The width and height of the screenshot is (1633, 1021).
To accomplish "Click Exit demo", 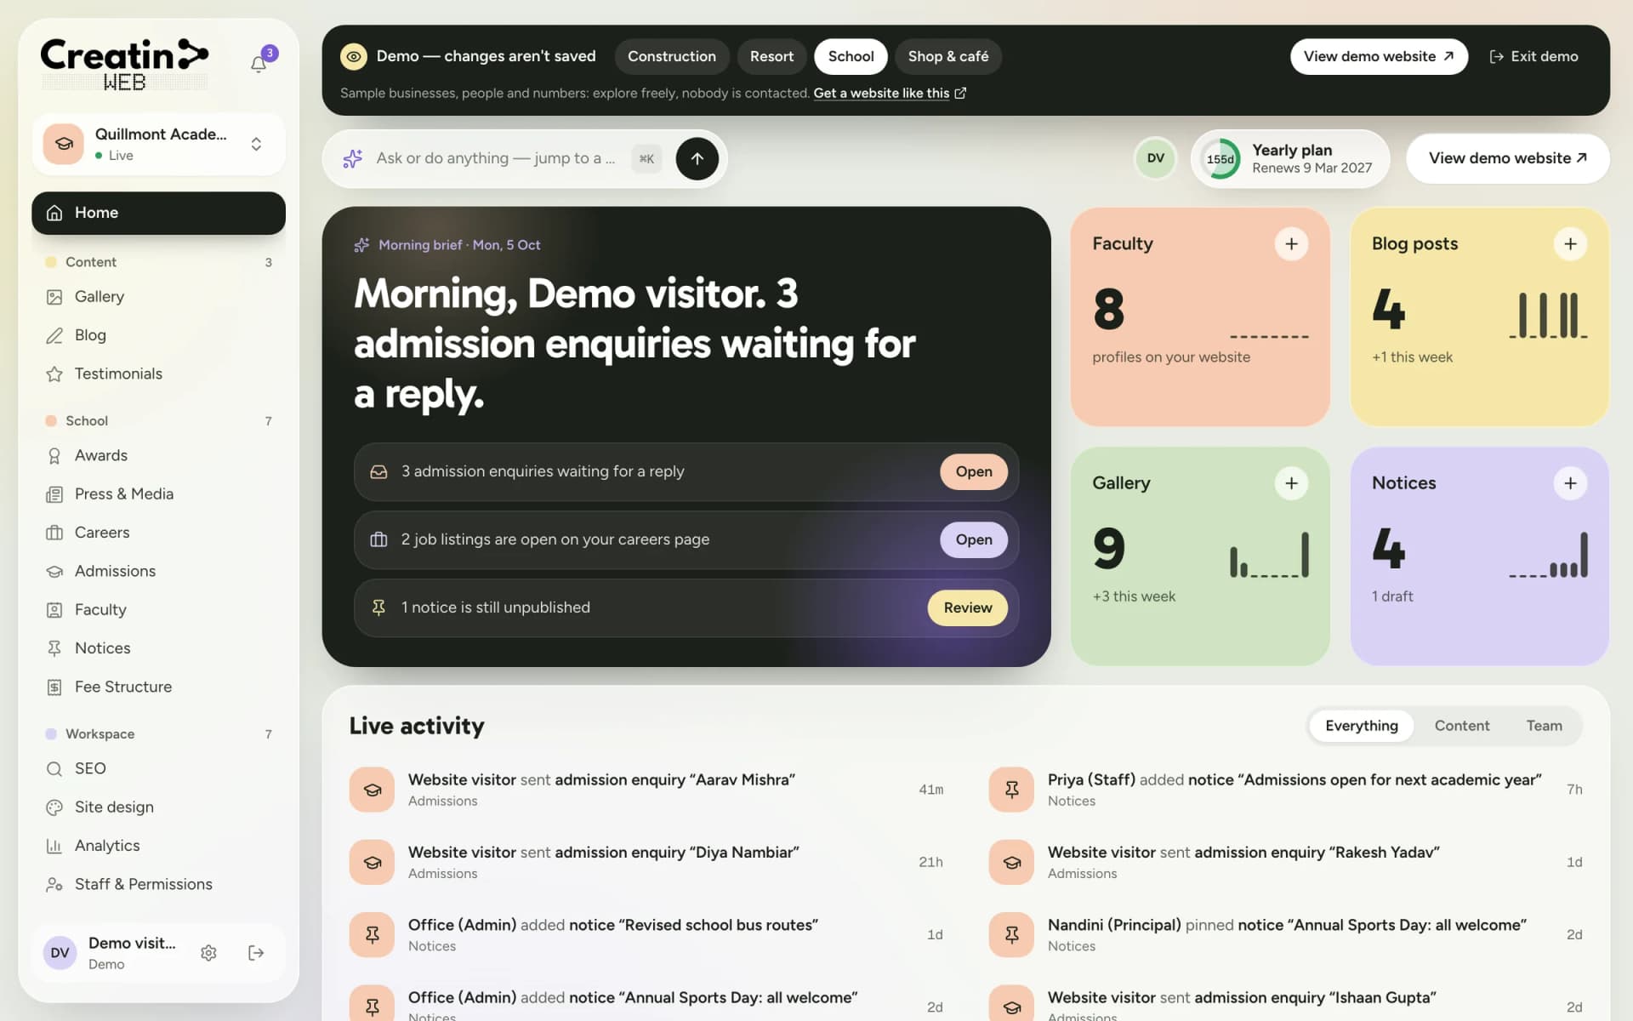I will tap(1533, 56).
